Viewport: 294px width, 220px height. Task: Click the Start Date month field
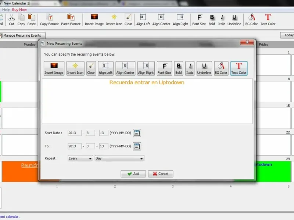[90, 133]
